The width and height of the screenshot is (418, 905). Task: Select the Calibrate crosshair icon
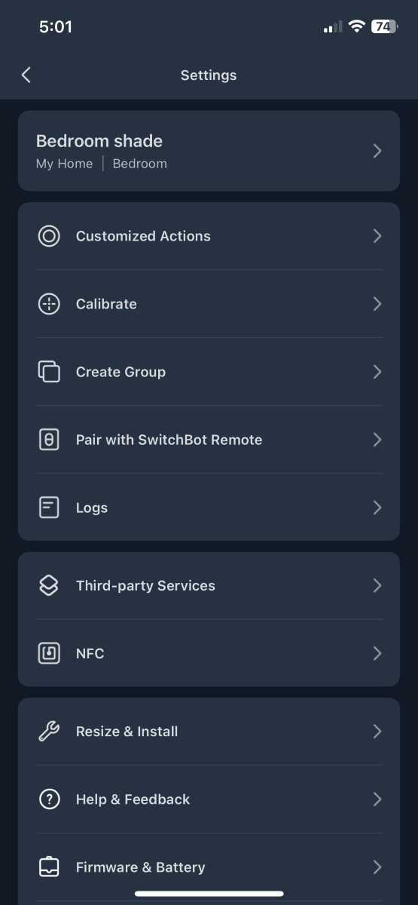coord(49,304)
